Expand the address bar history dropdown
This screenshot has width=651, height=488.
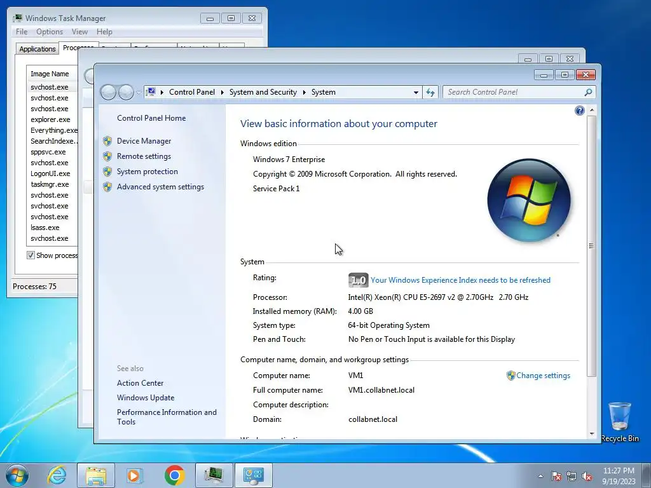tap(416, 93)
